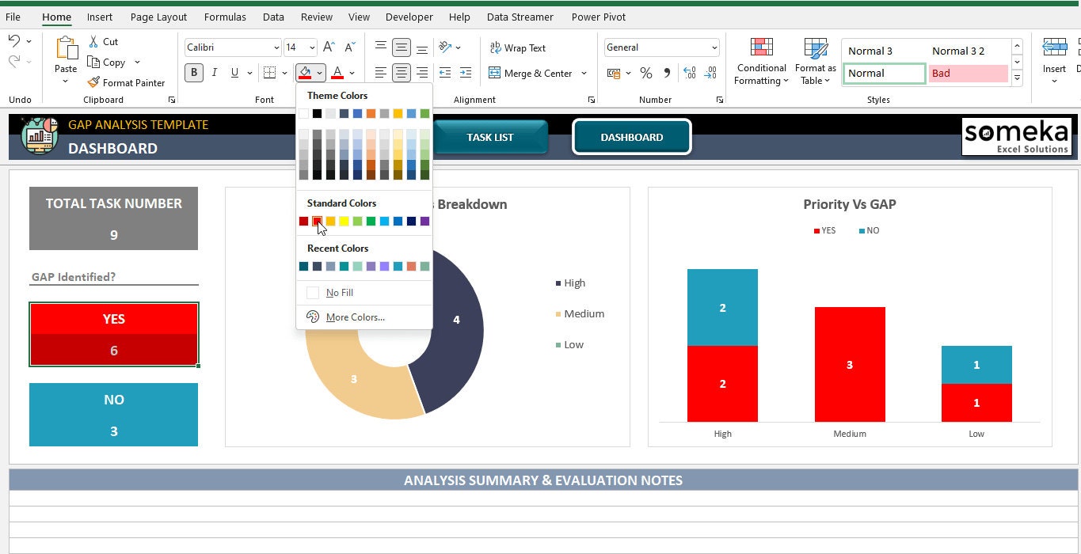Expand the Font Color dropdown arrow
This screenshot has height=554, width=1081.
pyautogui.click(x=352, y=73)
